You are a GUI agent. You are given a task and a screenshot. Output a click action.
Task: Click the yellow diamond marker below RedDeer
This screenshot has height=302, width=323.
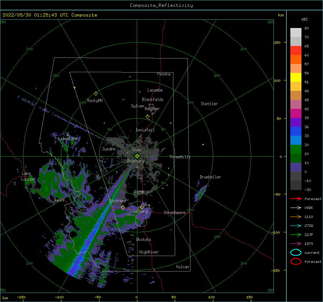pyautogui.click(x=148, y=117)
